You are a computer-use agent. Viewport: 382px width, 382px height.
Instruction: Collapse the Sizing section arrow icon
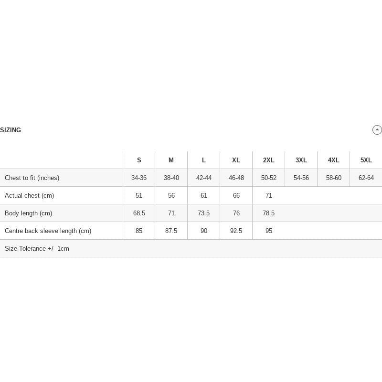pyautogui.click(x=377, y=130)
